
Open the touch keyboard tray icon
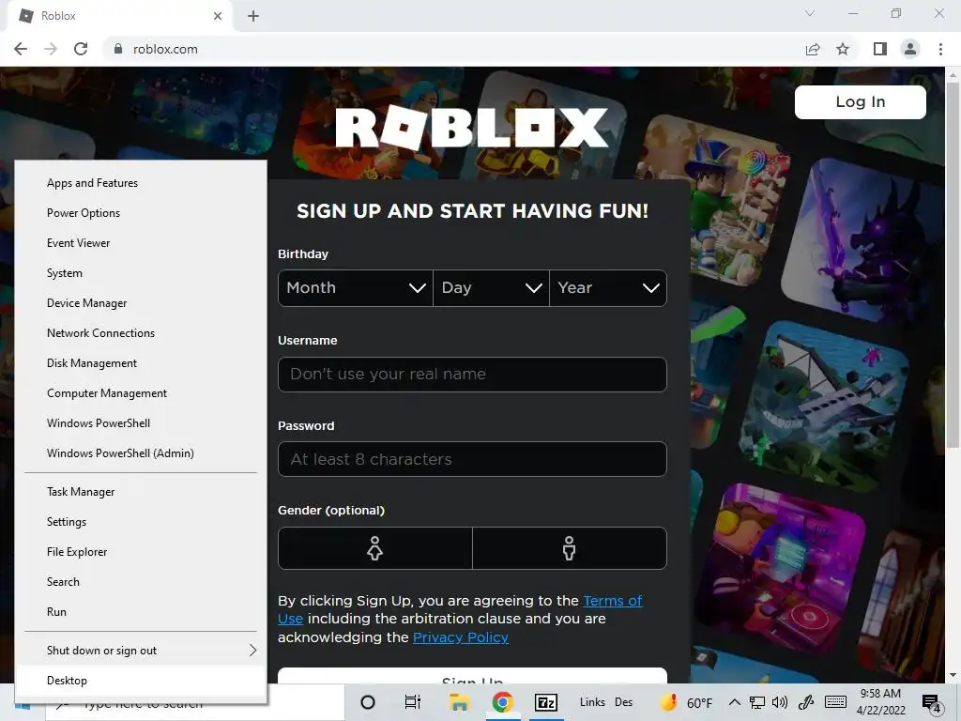835,702
